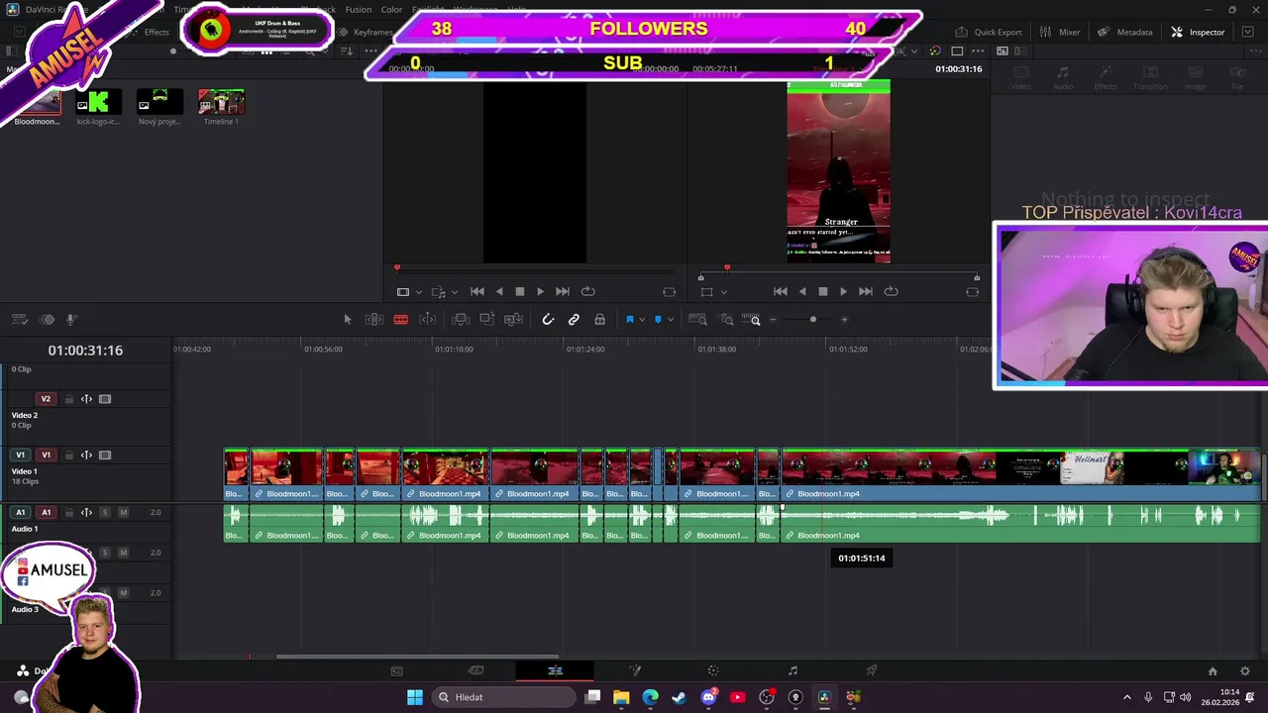
Task: Open the audio Mixer panel
Action: click(1060, 32)
